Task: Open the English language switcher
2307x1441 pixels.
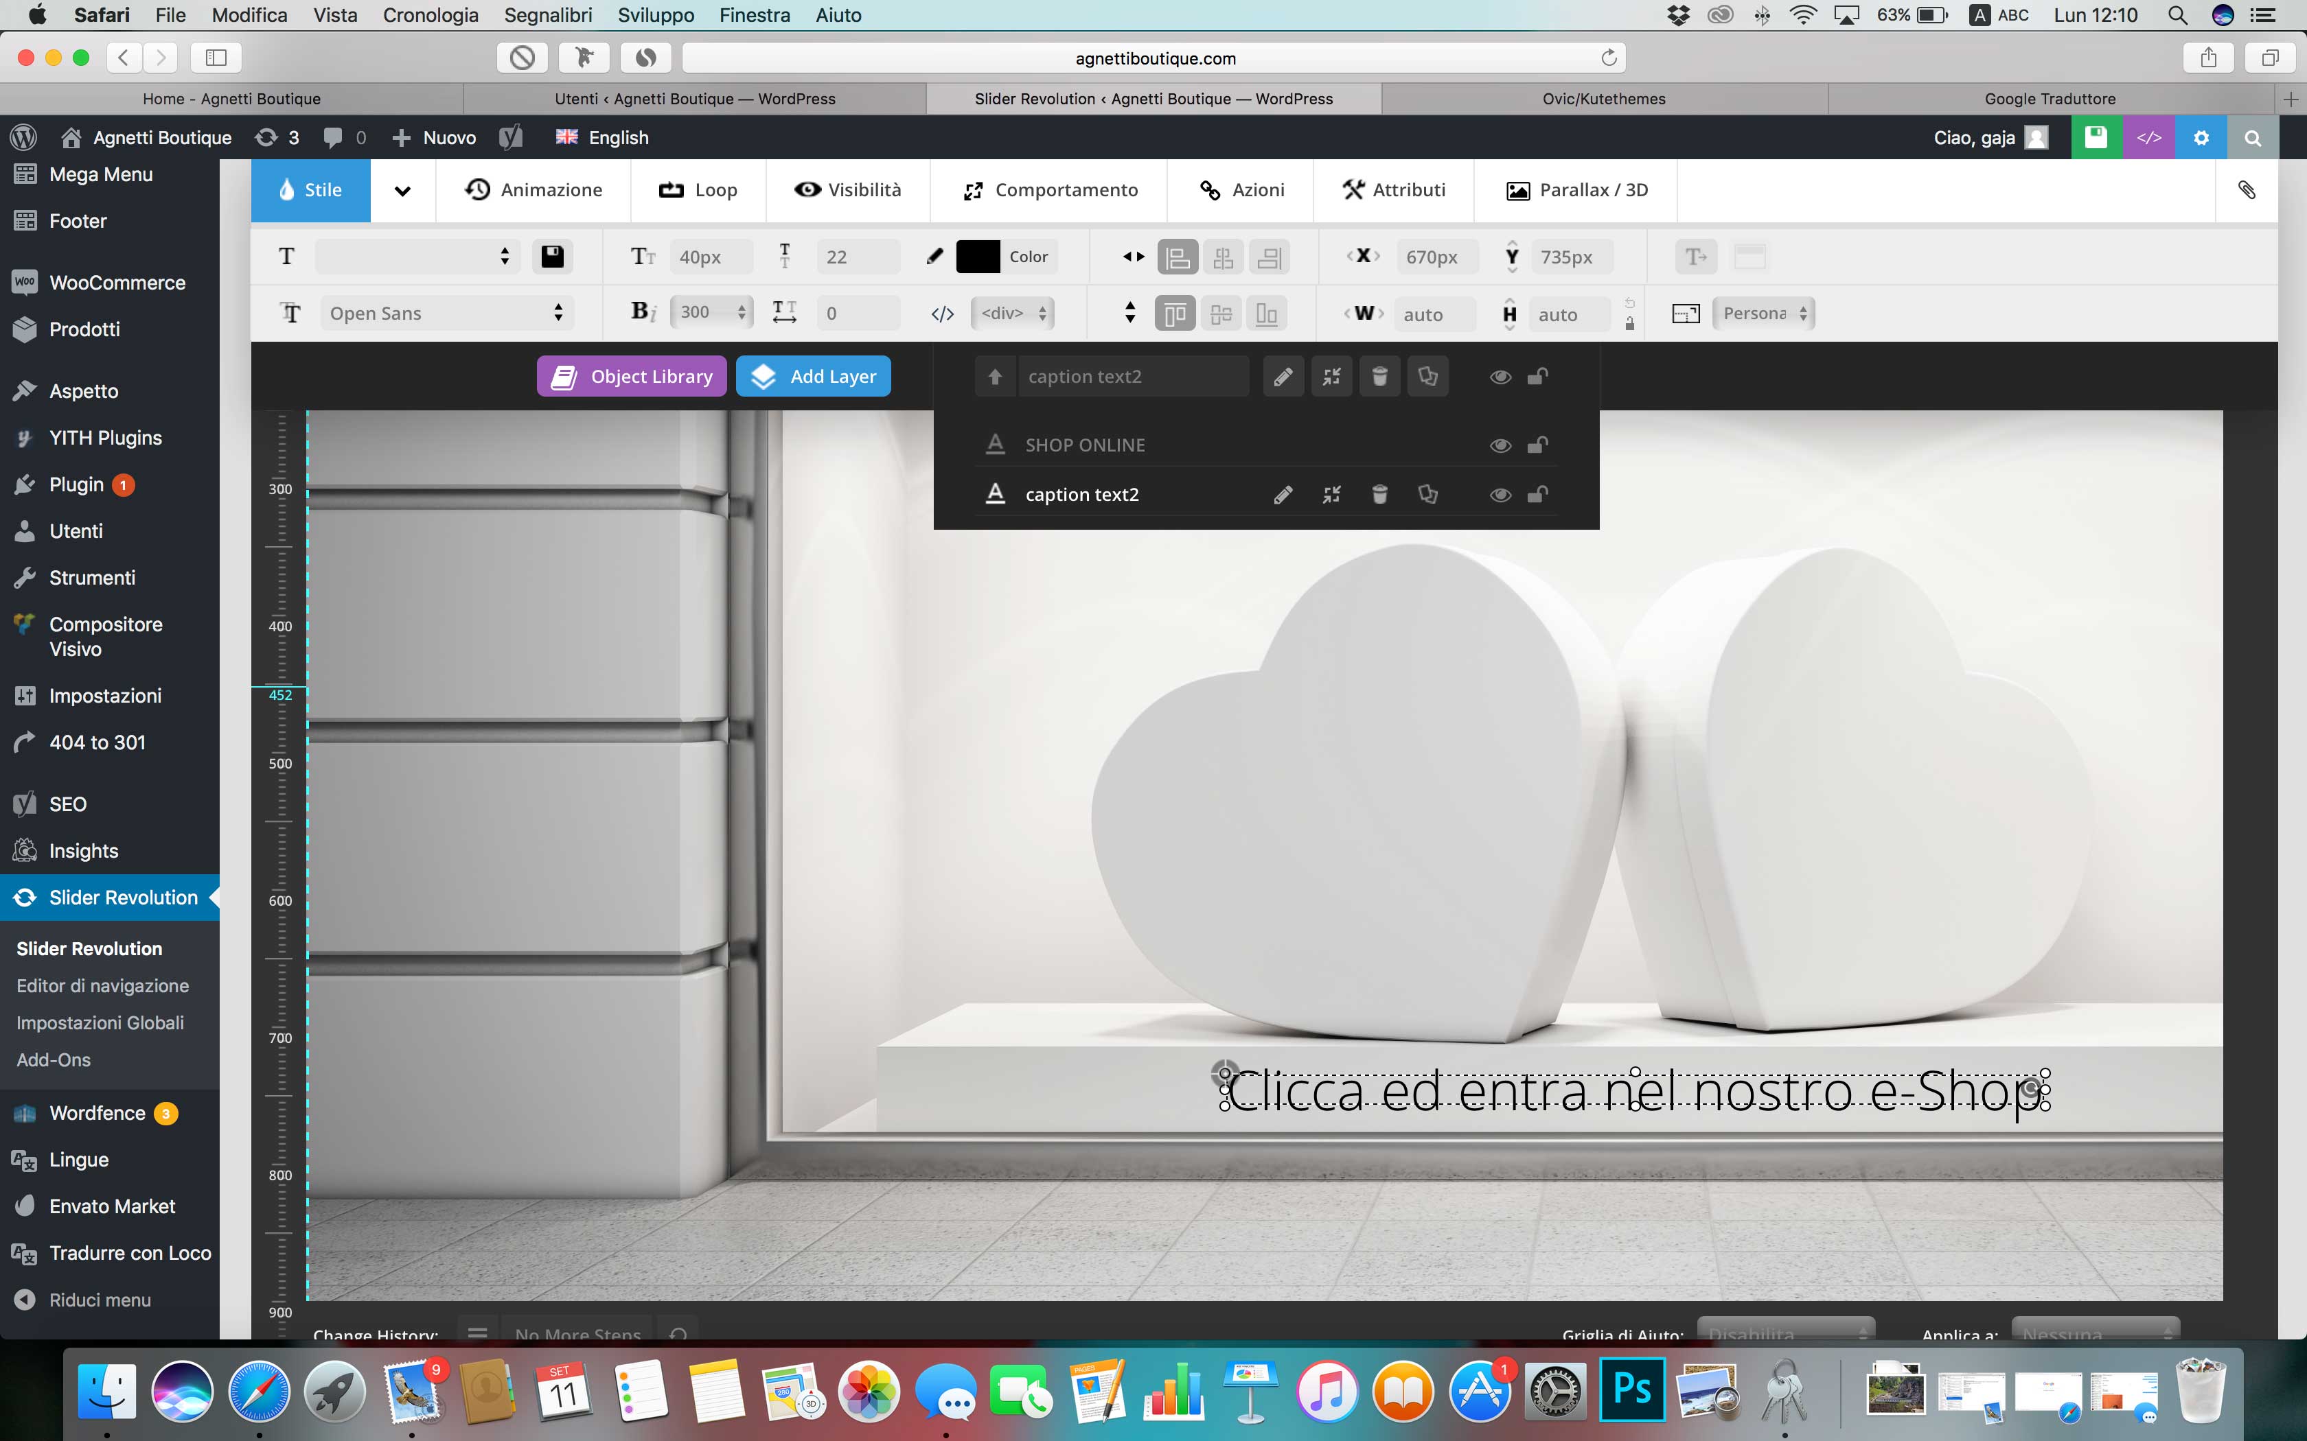Action: click(x=601, y=137)
